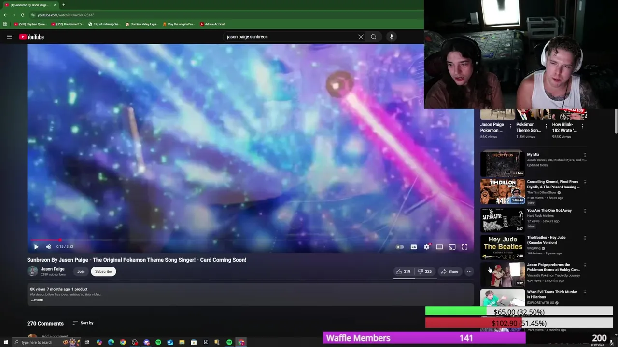
Task: Join the Jason Paige channel
Action: (81, 271)
